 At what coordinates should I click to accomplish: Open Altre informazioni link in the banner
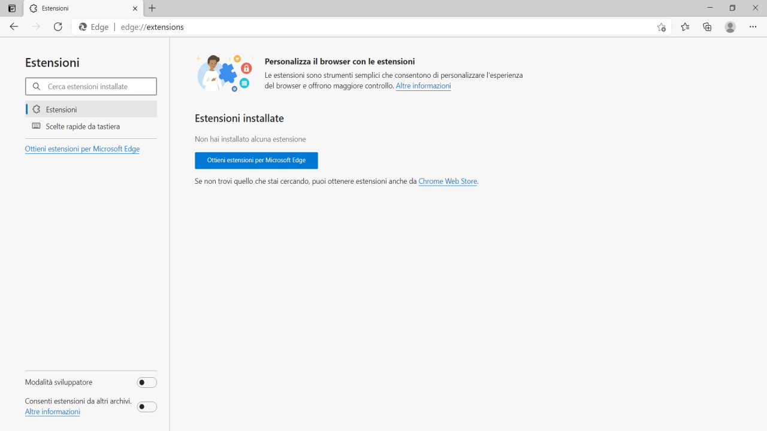point(423,86)
